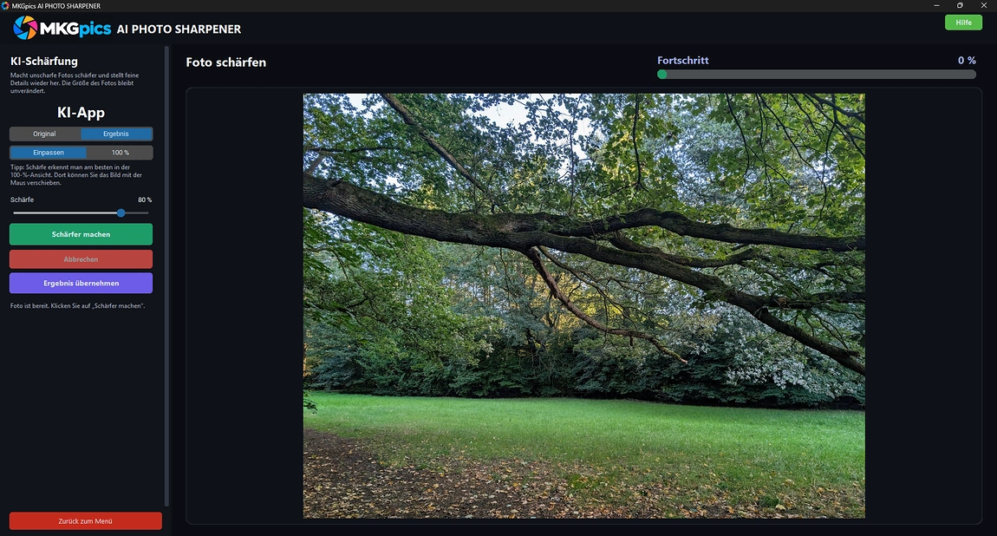Go back via Zurück zum Menü
Viewport: 997px width, 536px height.
85,520
